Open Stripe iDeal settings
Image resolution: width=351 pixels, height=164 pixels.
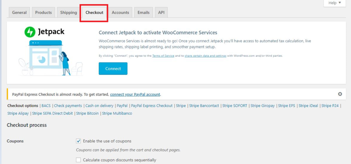click(x=308, y=105)
